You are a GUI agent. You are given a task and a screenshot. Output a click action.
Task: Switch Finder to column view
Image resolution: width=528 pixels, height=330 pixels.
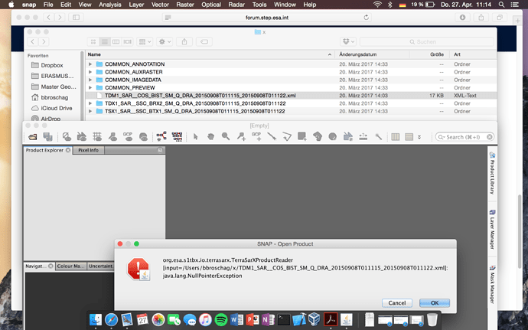point(116,42)
